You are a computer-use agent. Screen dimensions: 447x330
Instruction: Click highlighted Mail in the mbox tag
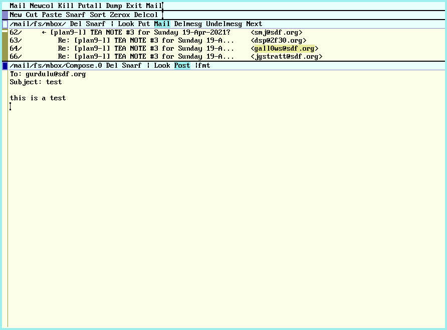(x=162, y=24)
